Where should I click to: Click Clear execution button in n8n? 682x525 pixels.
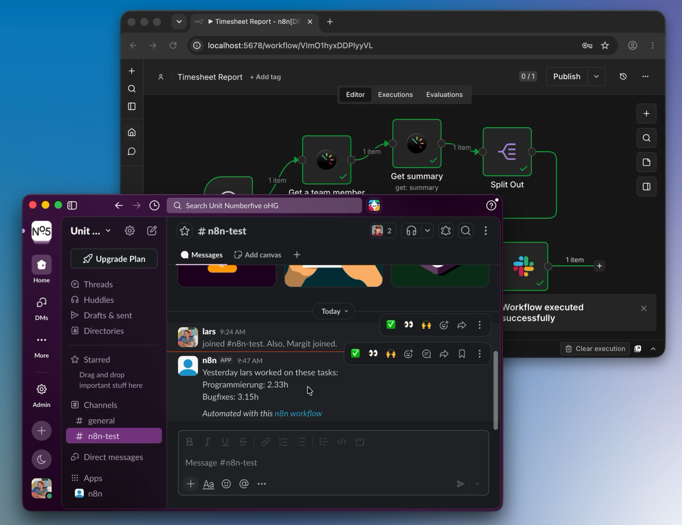pos(595,349)
